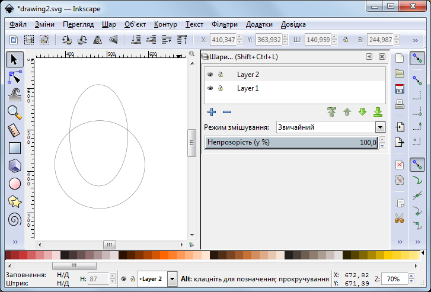
Task: Raise layer to top with green arrow
Action: (332, 112)
